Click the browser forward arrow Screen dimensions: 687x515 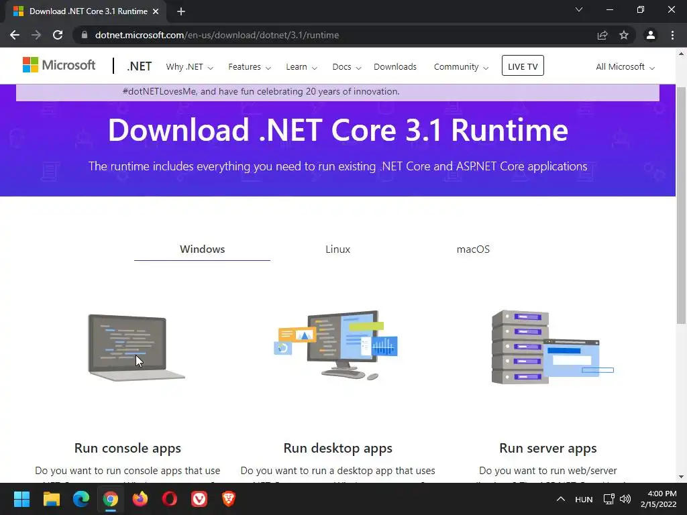pos(36,35)
